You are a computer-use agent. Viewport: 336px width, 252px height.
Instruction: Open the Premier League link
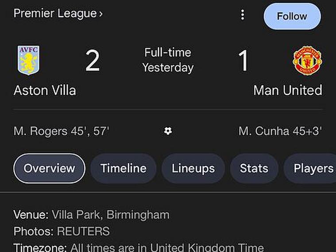(x=58, y=14)
